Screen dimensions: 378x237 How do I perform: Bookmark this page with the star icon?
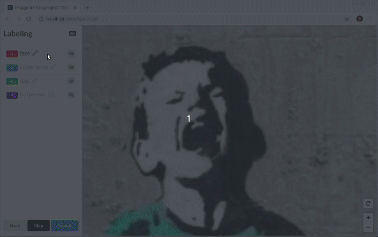click(347, 19)
